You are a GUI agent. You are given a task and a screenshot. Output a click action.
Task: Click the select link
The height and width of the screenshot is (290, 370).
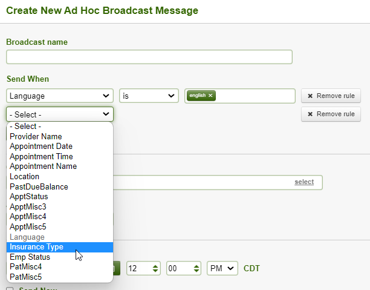point(304,182)
